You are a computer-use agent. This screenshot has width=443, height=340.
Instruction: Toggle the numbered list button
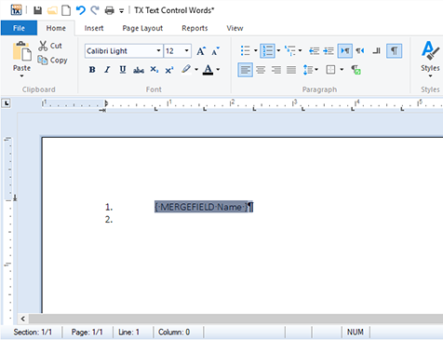click(267, 50)
